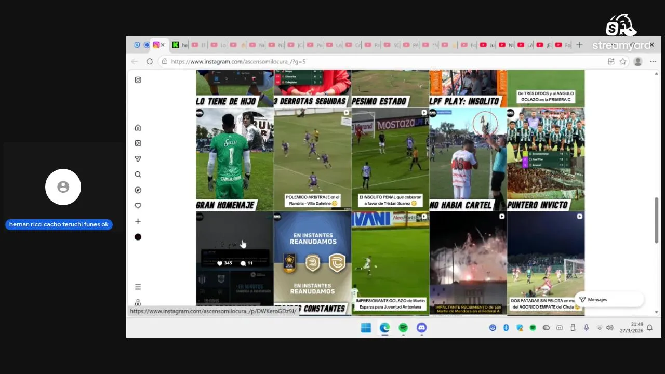Open the Mensajes floating button
The width and height of the screenshot is (665, 374).
tap(609, 300)
